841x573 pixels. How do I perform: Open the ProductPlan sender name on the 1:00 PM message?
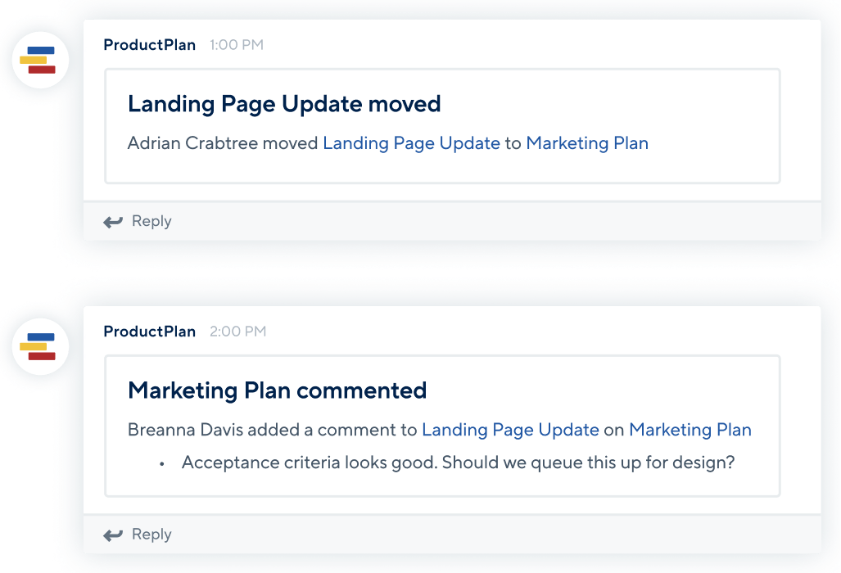149,45
